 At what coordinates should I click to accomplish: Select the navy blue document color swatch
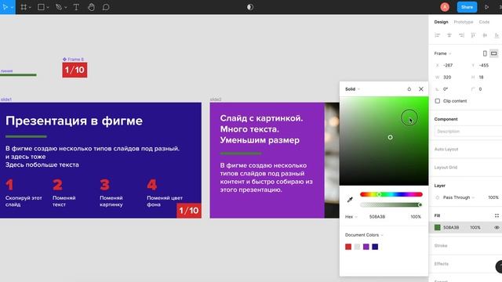[x=375, y=247]
